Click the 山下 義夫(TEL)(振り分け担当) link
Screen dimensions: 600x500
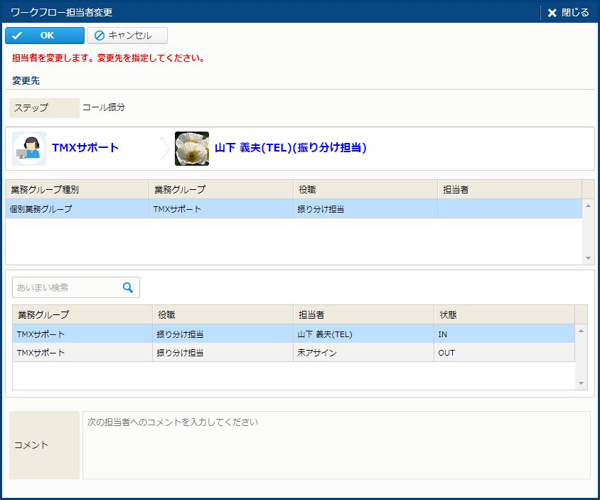pos(290,148)
